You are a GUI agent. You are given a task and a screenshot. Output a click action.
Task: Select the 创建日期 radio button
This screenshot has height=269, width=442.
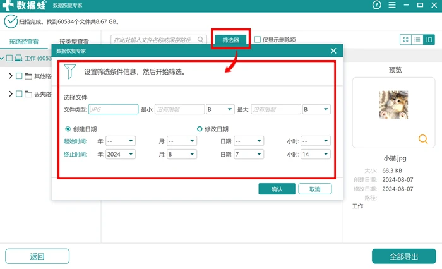(x=68, y=129)
